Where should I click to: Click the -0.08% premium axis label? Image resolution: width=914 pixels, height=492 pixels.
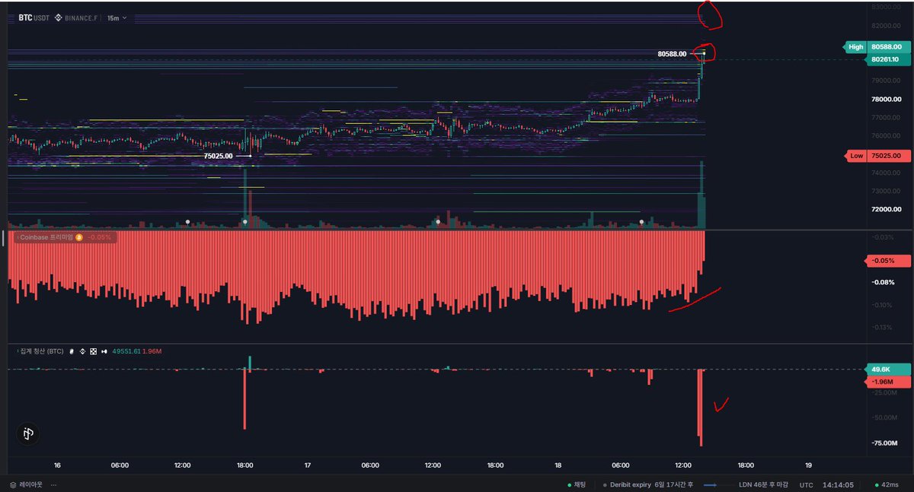884,282
